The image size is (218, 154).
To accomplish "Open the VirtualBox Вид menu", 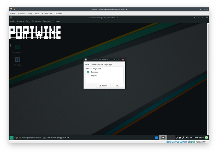I will tap(30, 13).
